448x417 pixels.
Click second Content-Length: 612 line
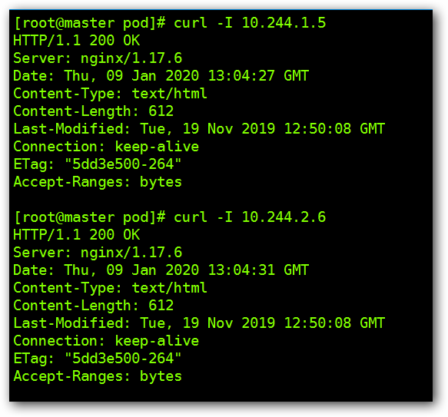pyautogui.click(x=93, y=306)
